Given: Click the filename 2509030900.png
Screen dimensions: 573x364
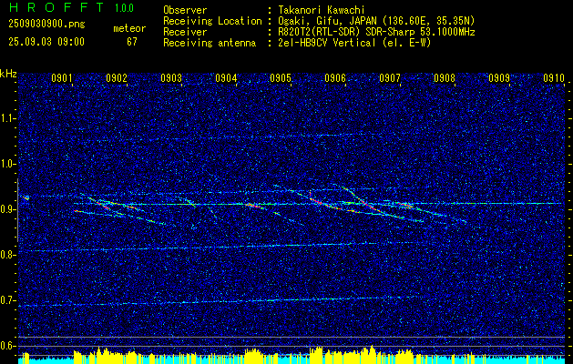Looking at the screenshot, I should [46, 25].
